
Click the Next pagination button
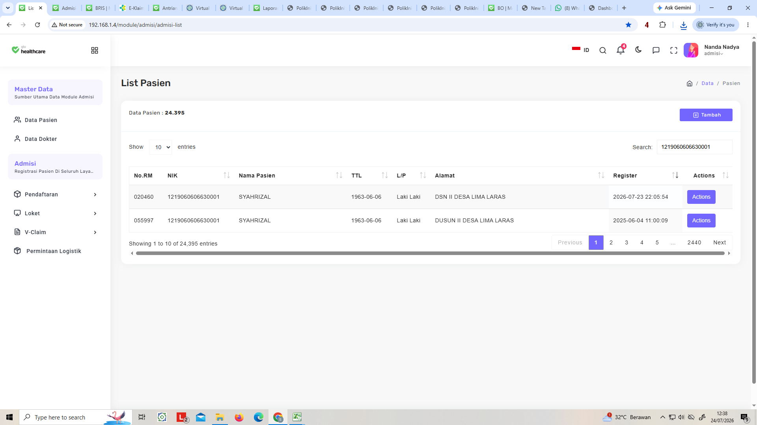(720, 242)
